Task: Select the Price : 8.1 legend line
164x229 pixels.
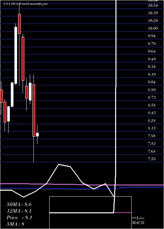Action: [x=19, y=218]
